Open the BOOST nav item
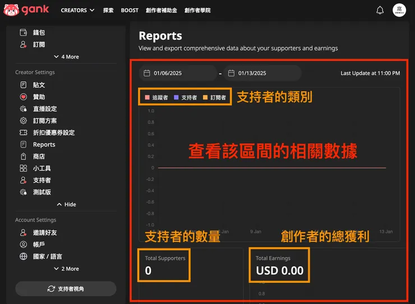The image size is (415, 304). click(x=130, y=10)
